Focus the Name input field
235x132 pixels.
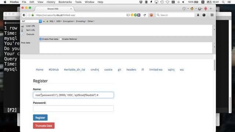pyautogui.click(x=73, y=95)
